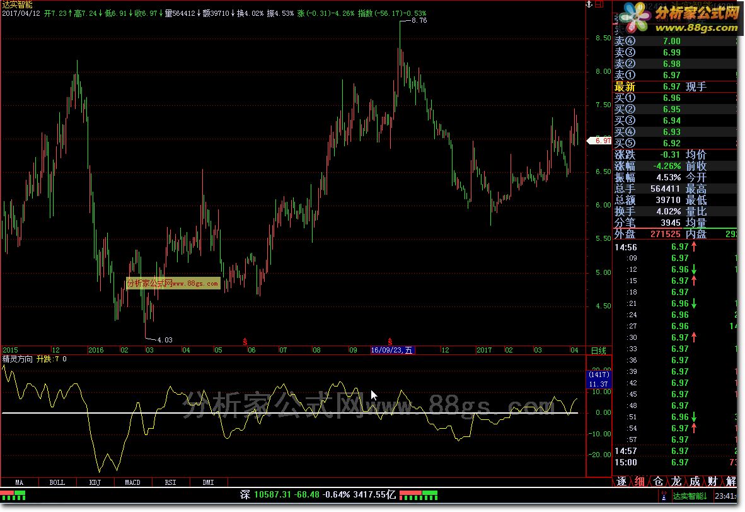745x512 pixels.
Task: Click the 升跌:7 indicator reading
Action: click(x=48, y=359)
